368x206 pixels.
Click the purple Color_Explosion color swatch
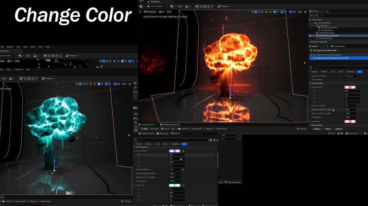[175, 151]
